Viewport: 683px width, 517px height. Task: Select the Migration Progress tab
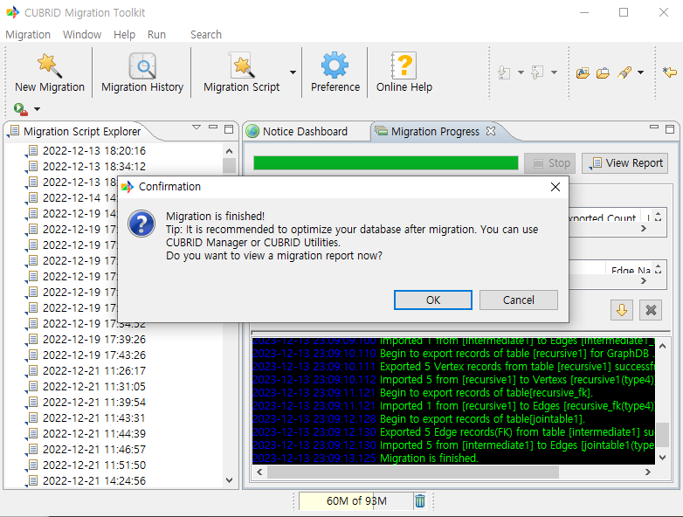point(435,131)
